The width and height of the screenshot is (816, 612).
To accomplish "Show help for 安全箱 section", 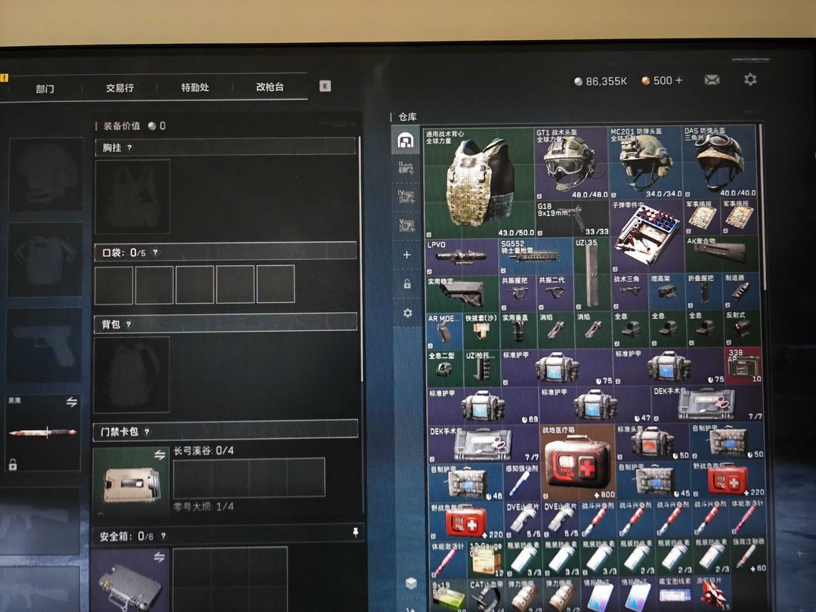I will [163, 536].
